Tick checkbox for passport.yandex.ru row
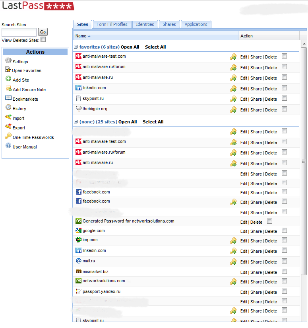 click(x=284, y=291)
